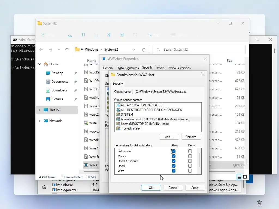Check Deny for Write permission
279x209 pixels.
pyautogui.click(x=190, y=171)
